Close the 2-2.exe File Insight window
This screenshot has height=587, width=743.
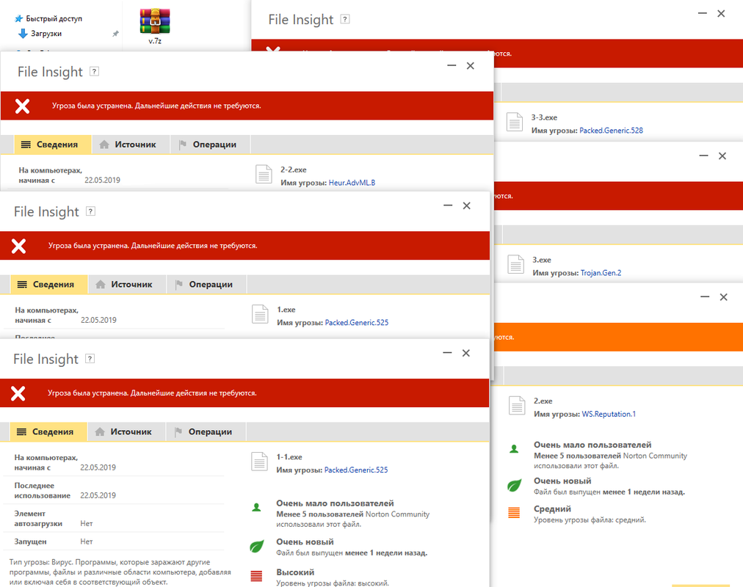pyautogui.click(x=470, y=66)
